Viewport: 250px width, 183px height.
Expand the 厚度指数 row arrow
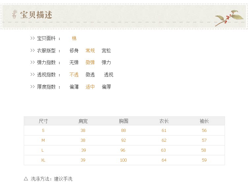(32, 87)
